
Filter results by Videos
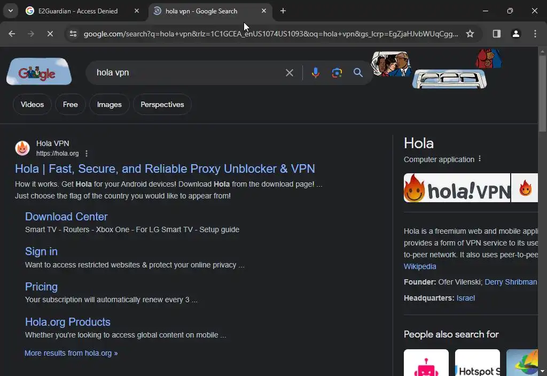tap(32, 104)
